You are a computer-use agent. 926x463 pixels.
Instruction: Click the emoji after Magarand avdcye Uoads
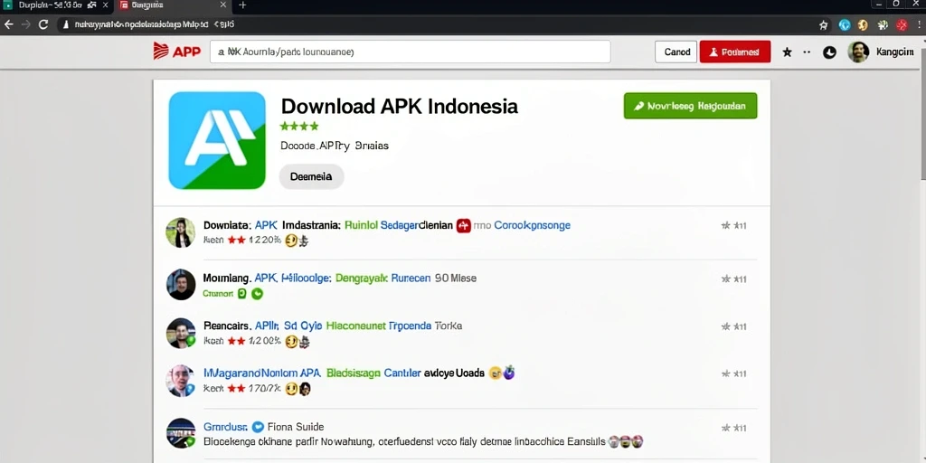point(502,373)
